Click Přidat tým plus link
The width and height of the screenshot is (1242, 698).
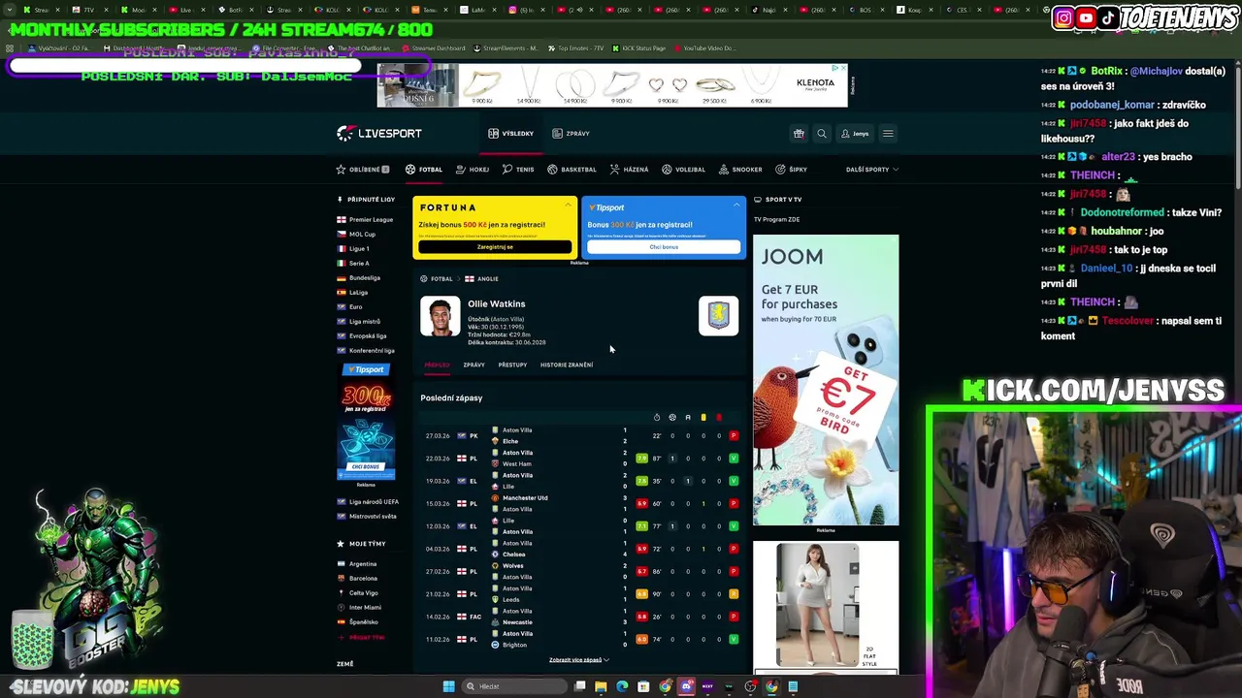pyautogui.click(x=361, y=638)
